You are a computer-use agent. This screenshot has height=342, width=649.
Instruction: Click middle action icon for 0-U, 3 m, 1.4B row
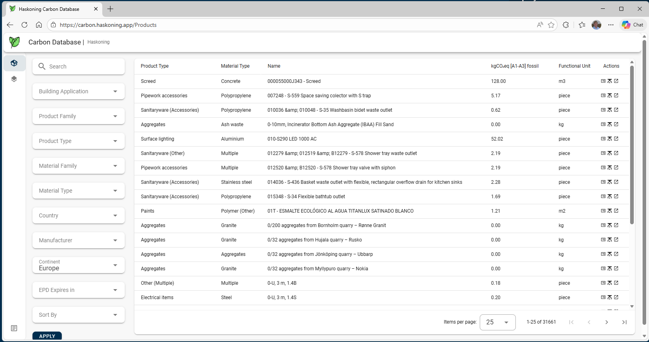pyautogui.click(x=610, y=283)
